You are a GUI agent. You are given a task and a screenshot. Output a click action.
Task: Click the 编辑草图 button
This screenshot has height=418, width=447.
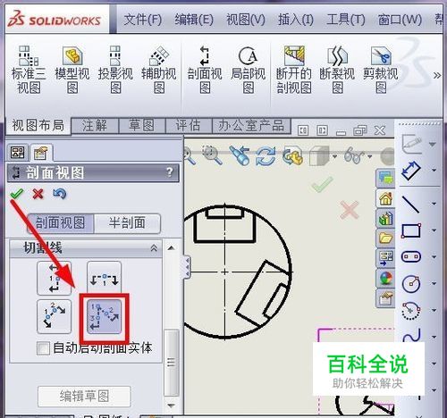pos(84,397)
